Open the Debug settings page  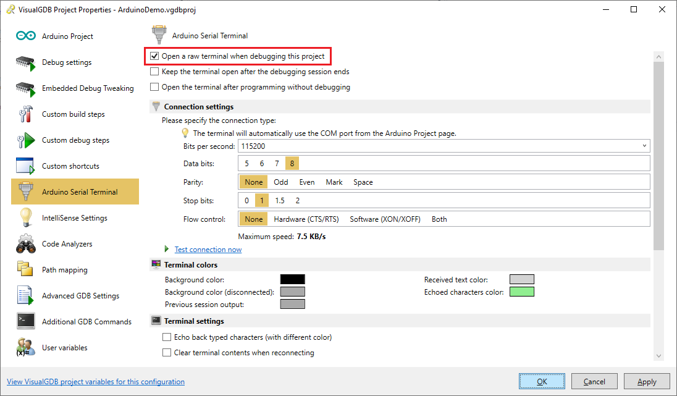(x=75, y=62)
